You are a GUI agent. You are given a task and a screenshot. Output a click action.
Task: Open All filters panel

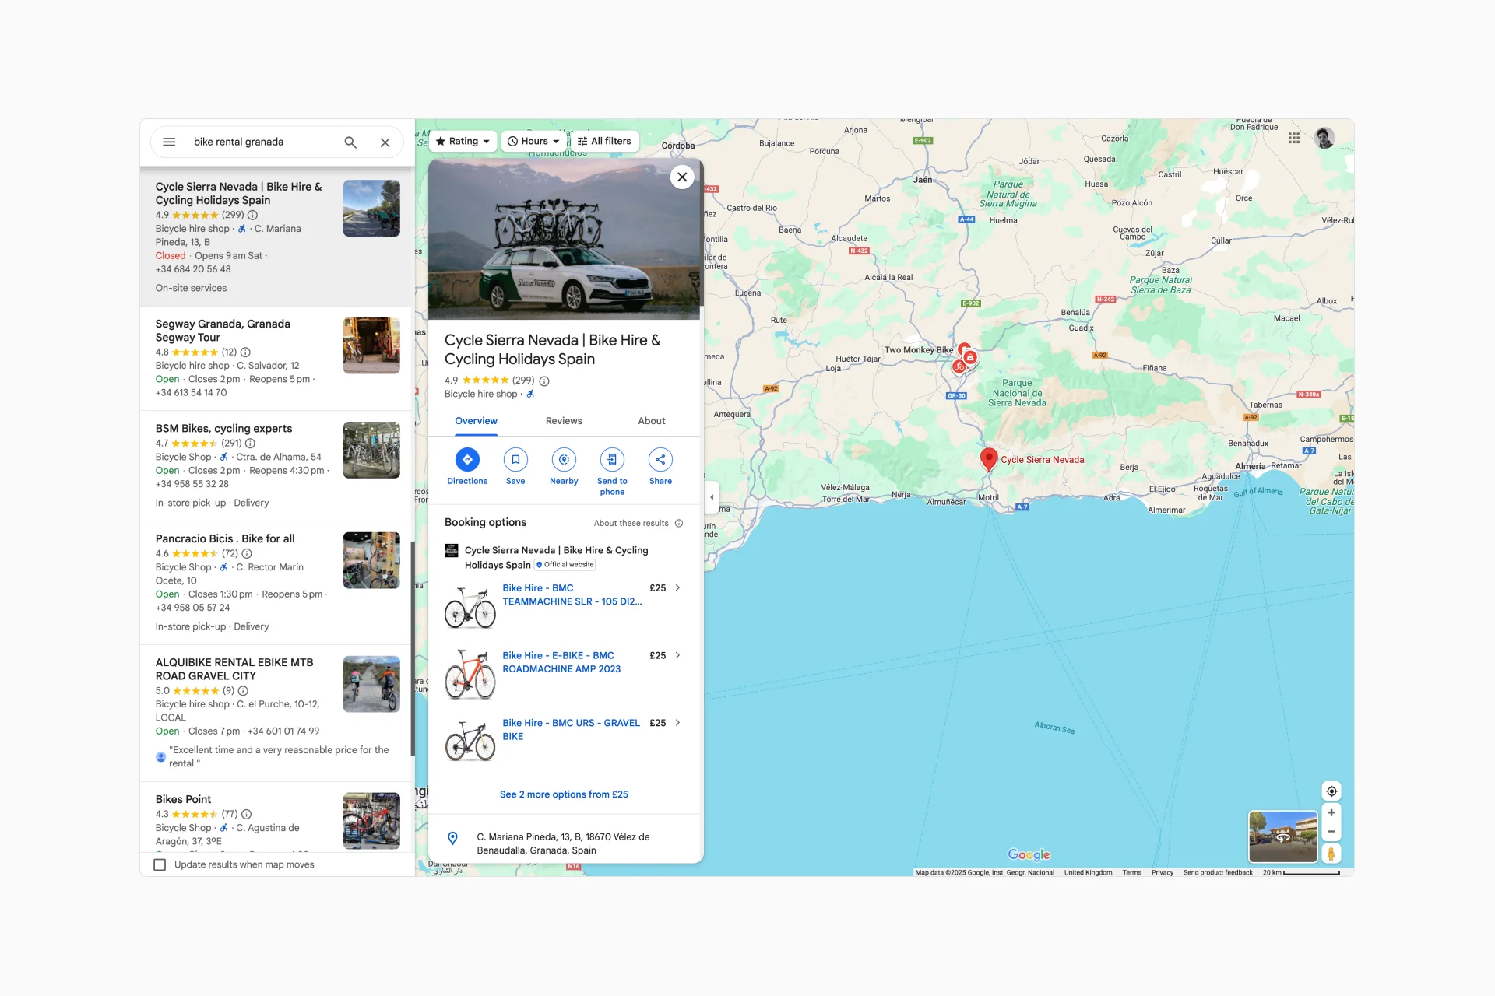click(604, 142)
